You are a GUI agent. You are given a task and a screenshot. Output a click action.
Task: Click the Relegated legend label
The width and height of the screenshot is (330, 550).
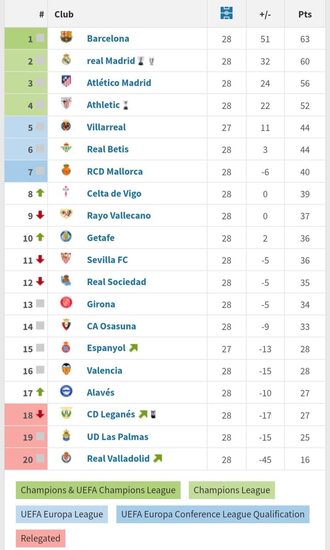(40, 538)
